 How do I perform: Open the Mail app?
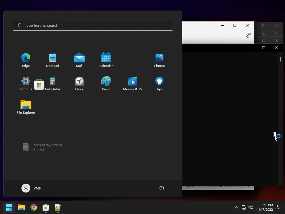pos(79,60)
